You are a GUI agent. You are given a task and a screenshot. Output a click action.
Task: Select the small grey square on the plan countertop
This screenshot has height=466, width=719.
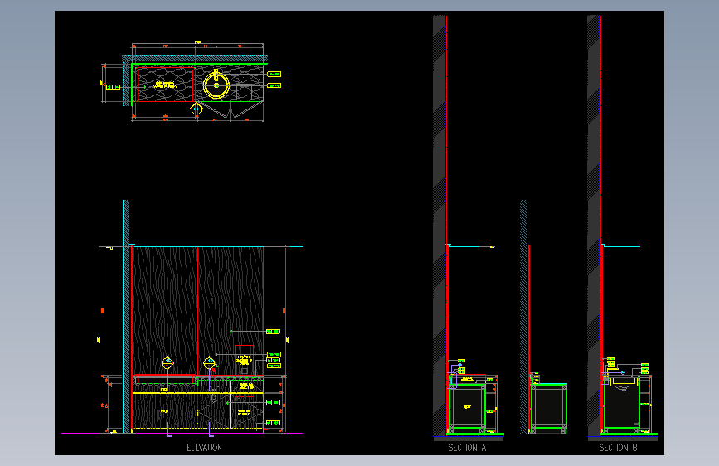tap(244, 93)
